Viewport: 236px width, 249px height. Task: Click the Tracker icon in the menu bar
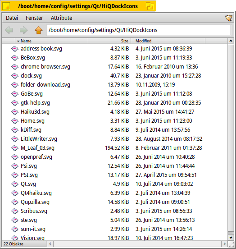(x=228, y=18)
